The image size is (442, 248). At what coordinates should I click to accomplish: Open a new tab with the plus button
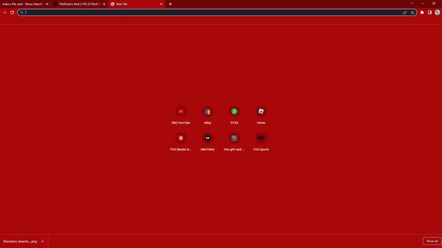[171, 4]
